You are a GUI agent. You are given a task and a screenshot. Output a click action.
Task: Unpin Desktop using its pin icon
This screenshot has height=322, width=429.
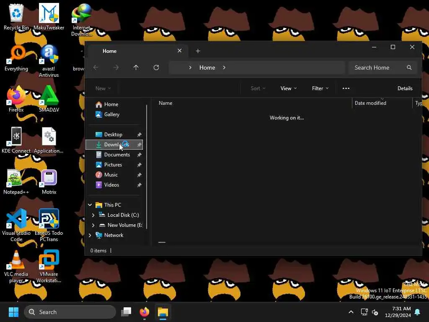[139, 135]
